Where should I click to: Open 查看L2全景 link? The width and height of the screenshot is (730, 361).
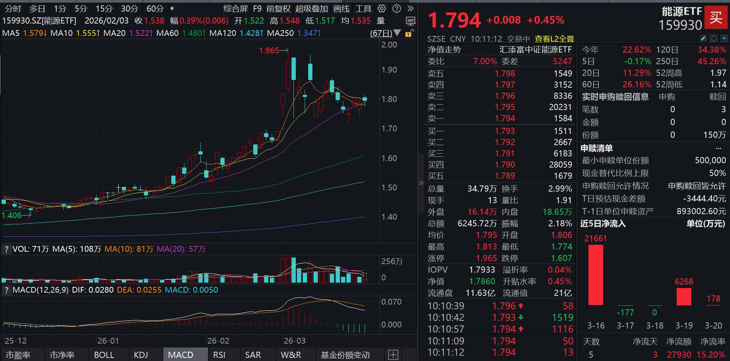(554, 39)
